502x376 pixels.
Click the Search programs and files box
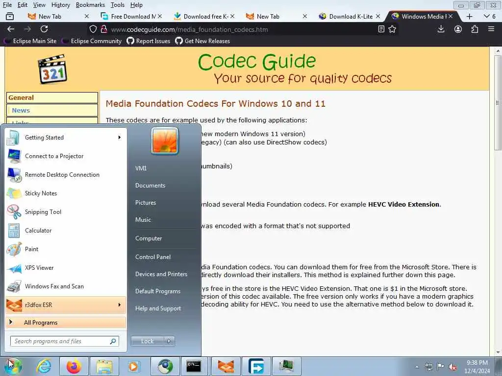pos(64,341)
